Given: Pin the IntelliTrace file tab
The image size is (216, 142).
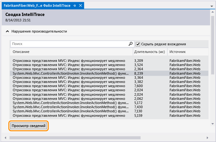Looking at the screenshot, I should coord(74,5).
